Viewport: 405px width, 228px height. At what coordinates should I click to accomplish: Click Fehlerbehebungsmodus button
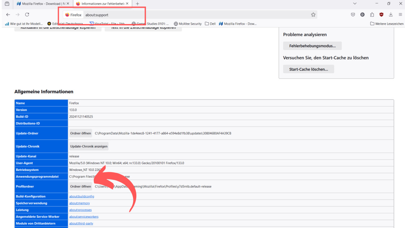tap(312, 46)
